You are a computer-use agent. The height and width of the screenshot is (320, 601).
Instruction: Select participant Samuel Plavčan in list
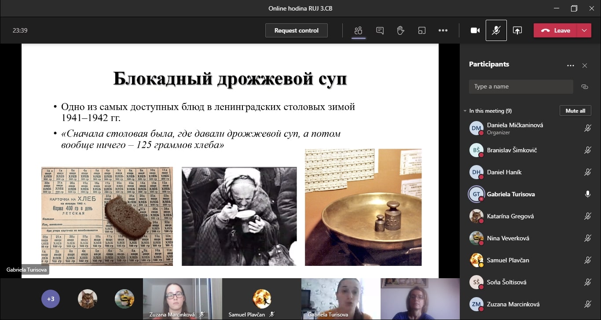tap(530, 260)
